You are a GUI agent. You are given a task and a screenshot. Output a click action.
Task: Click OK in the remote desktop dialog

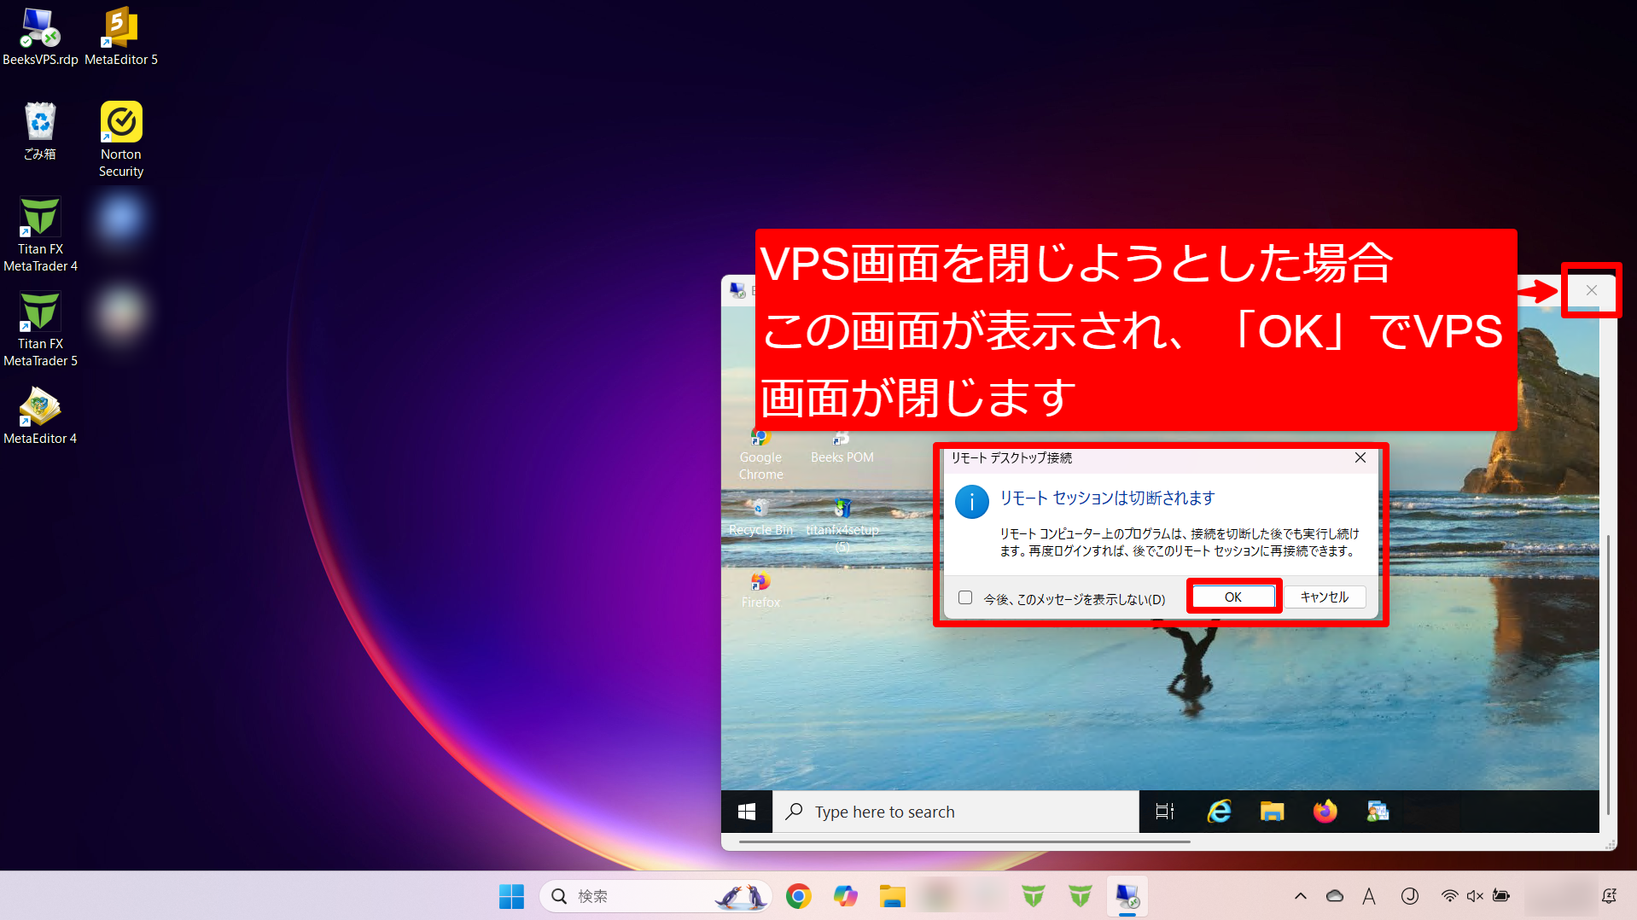1233,597
